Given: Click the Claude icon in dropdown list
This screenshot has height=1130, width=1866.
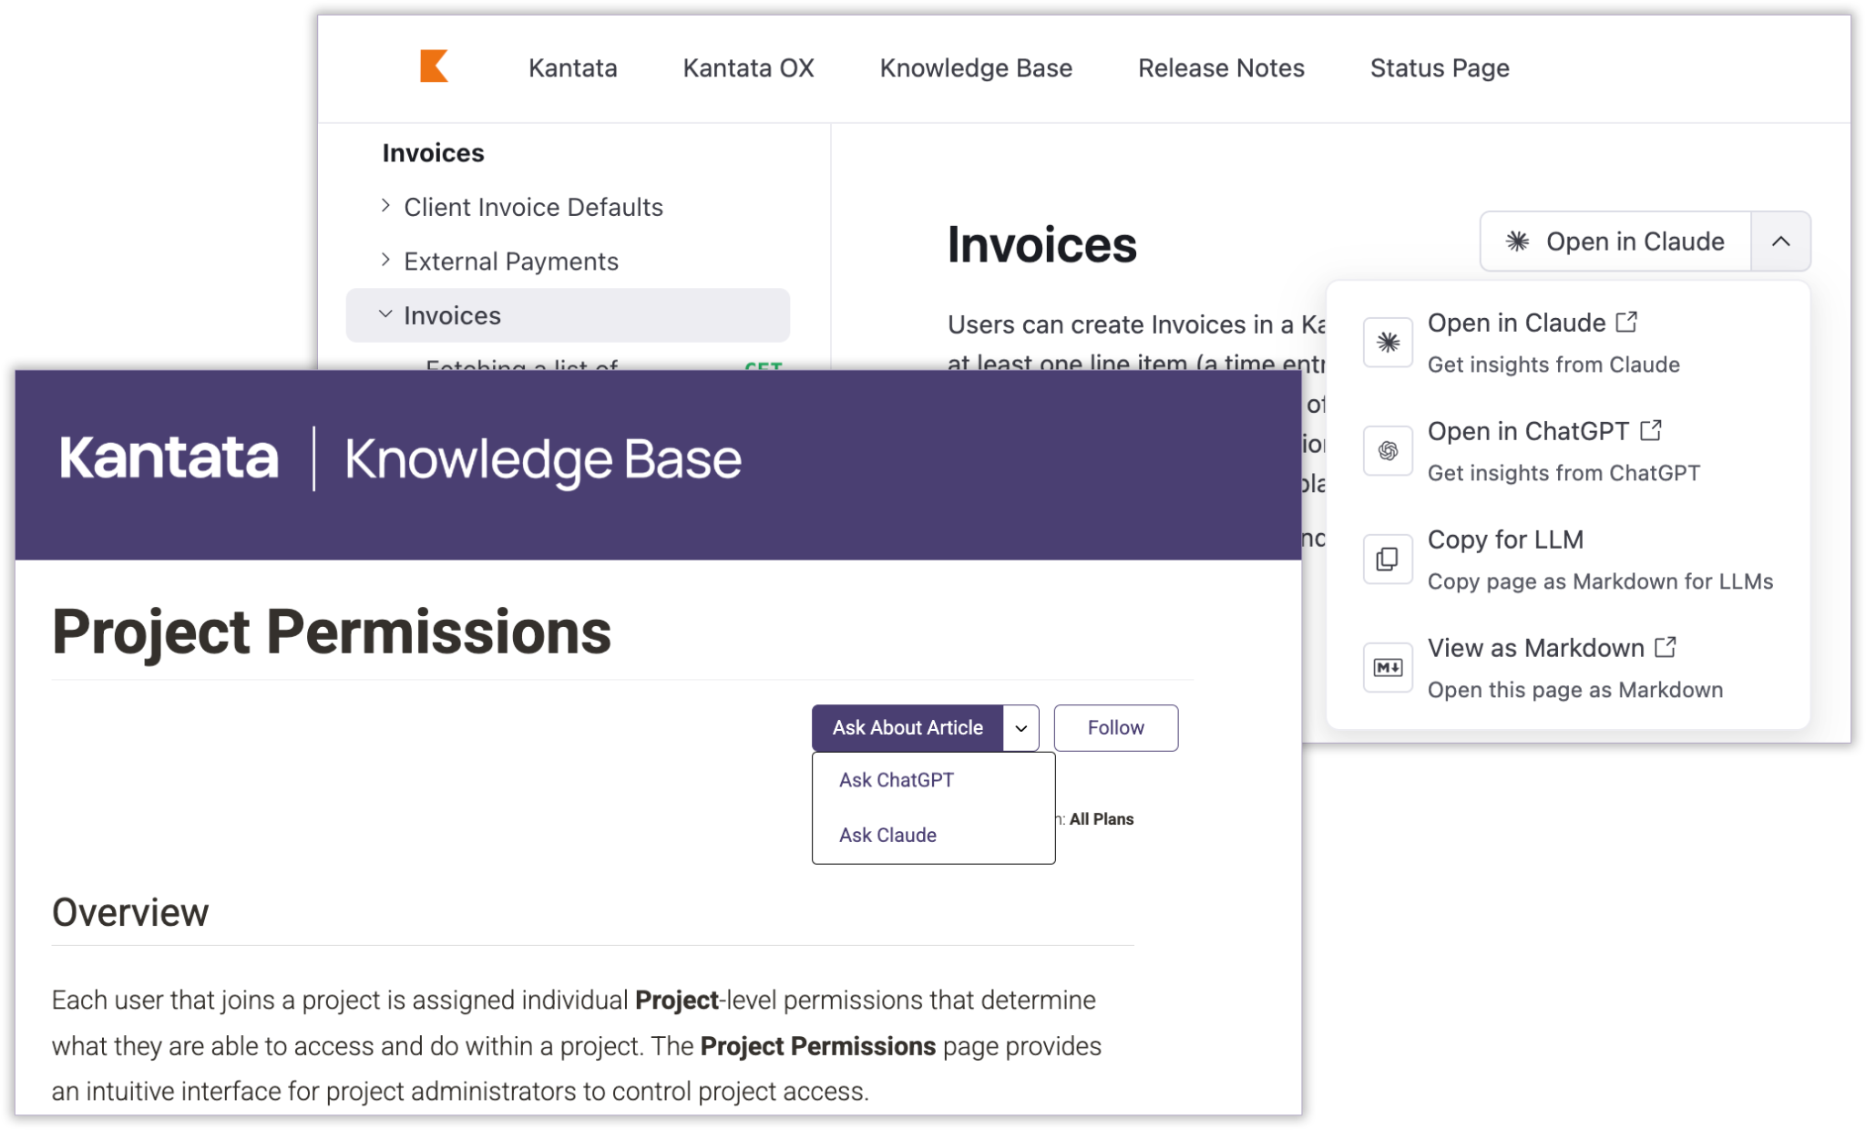Looking at the screenshot, I should point(1388,343).
